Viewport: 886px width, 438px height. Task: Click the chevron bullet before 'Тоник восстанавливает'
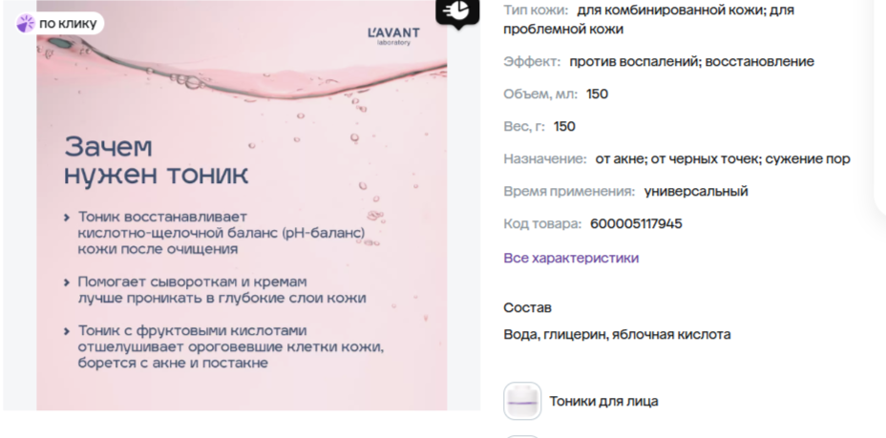click(x=67, y=218)
